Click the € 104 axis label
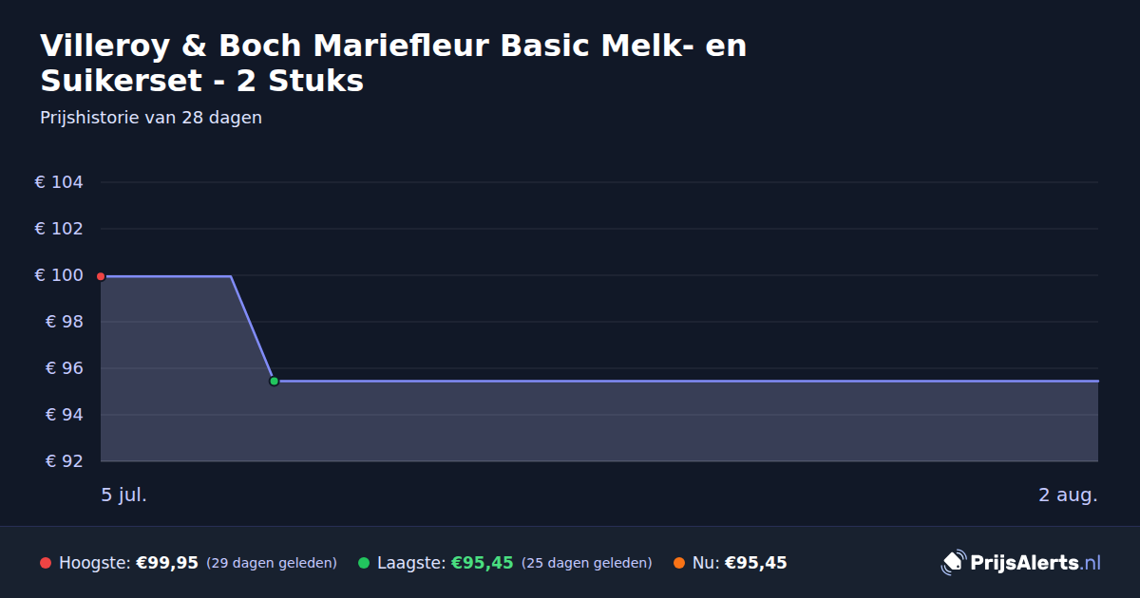Image resolution: width=1140 pixels, height=598 pixels. pyautogui.click(x=59, y=182)
